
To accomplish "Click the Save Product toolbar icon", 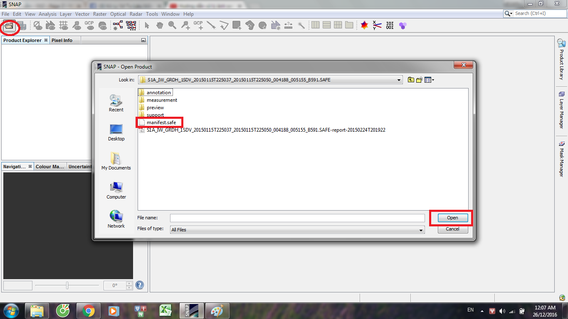I will (21, 26).
